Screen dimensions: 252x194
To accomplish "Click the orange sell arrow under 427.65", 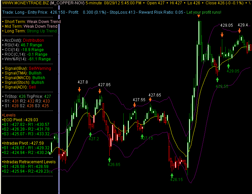I will click(150, 100).
